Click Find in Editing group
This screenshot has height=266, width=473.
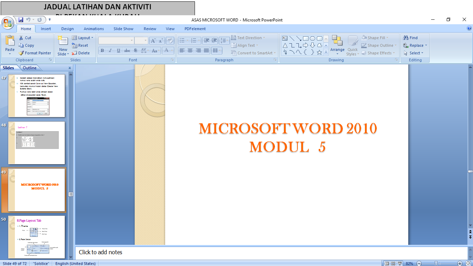point(411,38)
